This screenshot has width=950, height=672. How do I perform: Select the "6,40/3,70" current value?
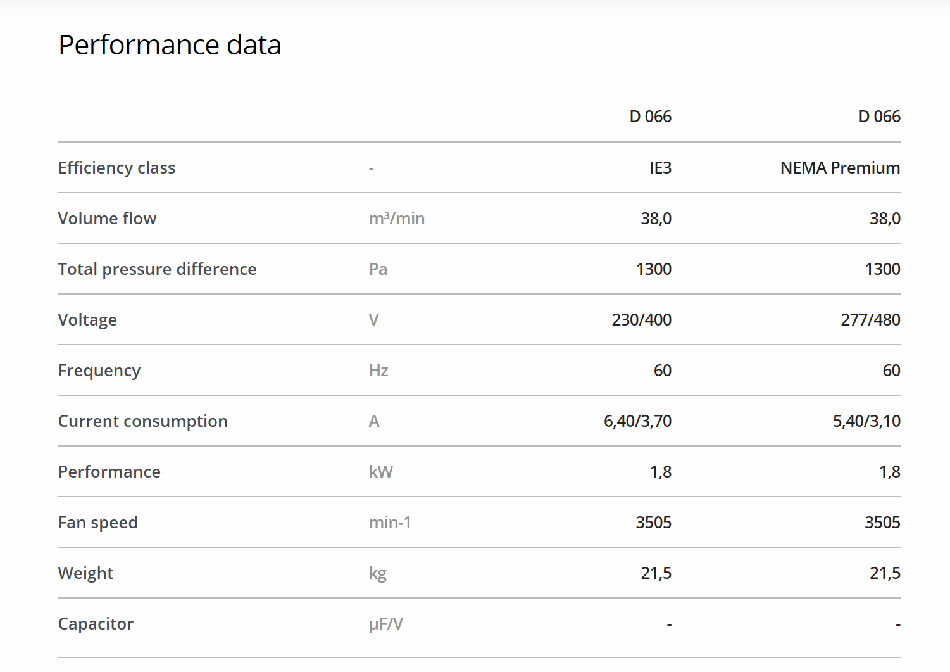(637, 421)
